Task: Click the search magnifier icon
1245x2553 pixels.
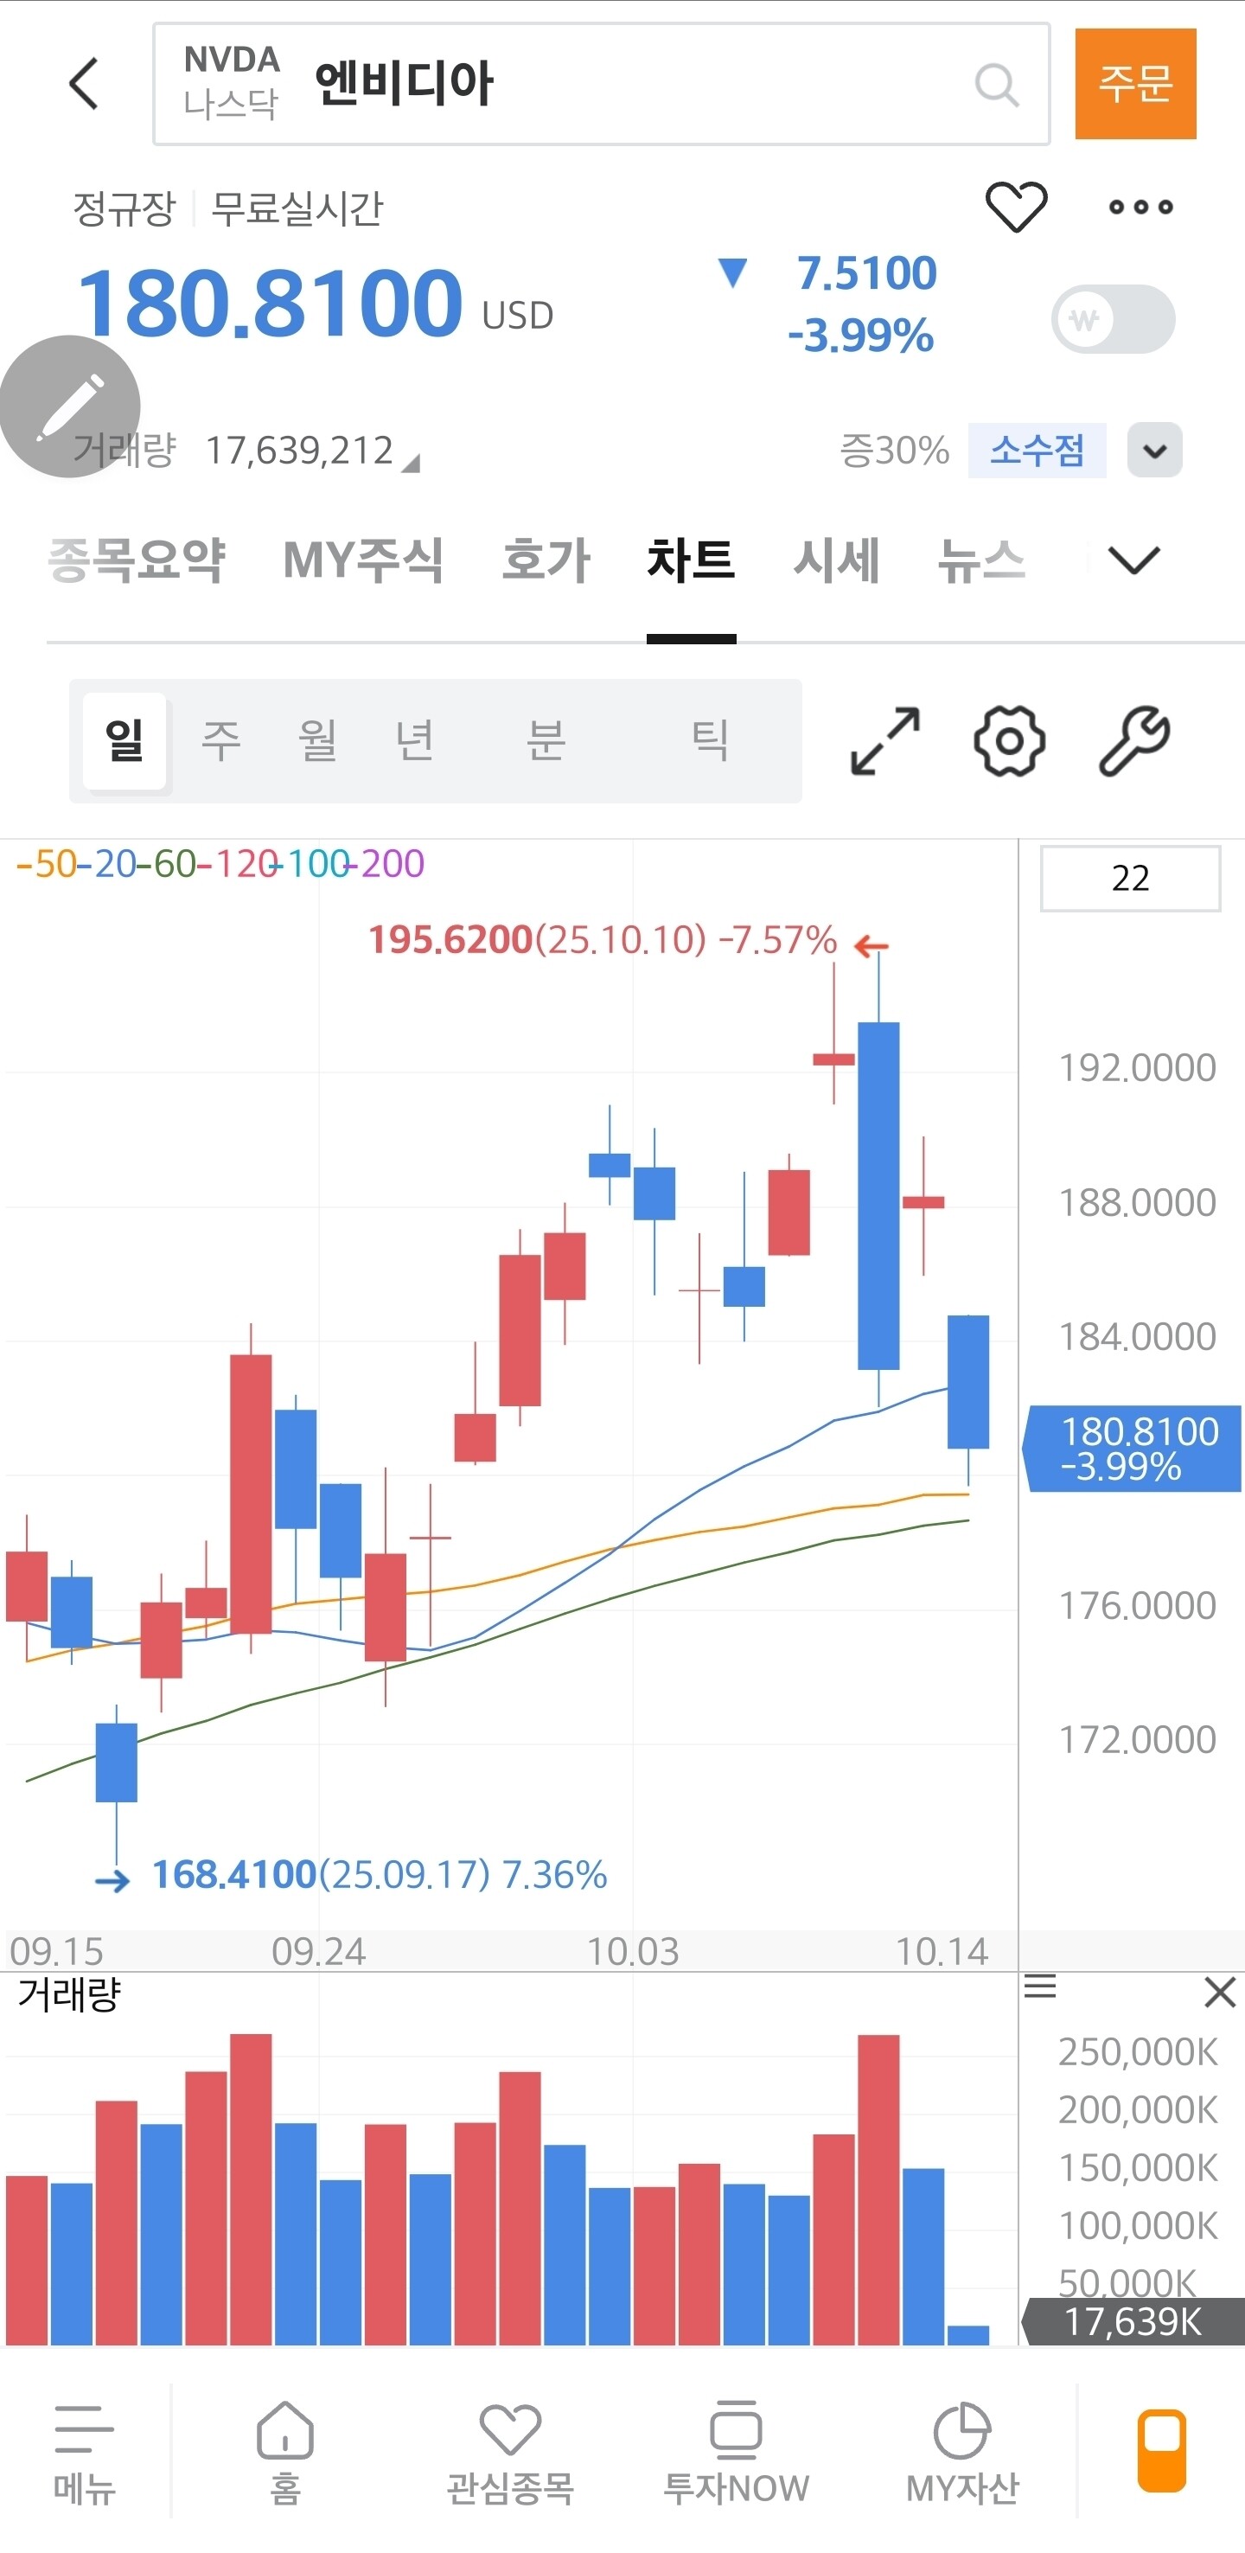Action: [x=995, y=86]
